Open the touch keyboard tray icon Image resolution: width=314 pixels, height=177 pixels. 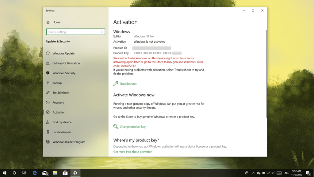point(279,173)
